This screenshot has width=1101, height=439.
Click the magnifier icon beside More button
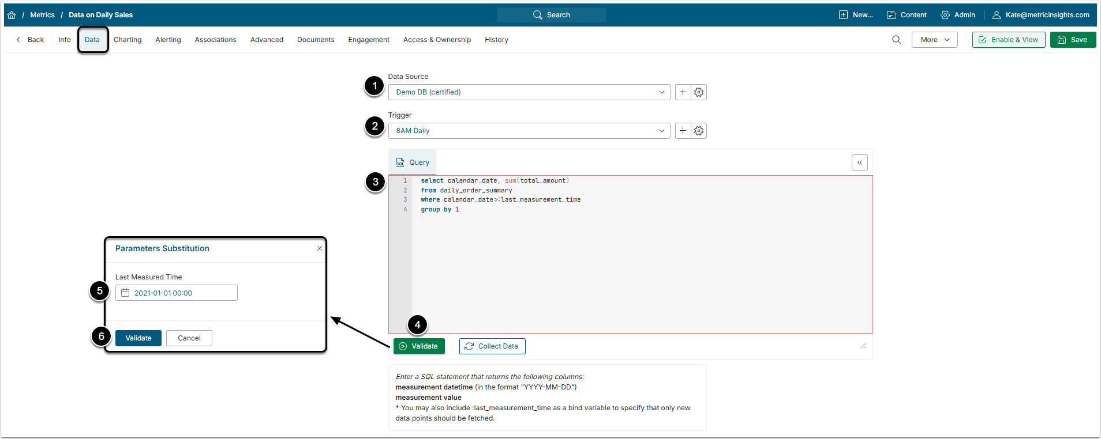point(896,40)
